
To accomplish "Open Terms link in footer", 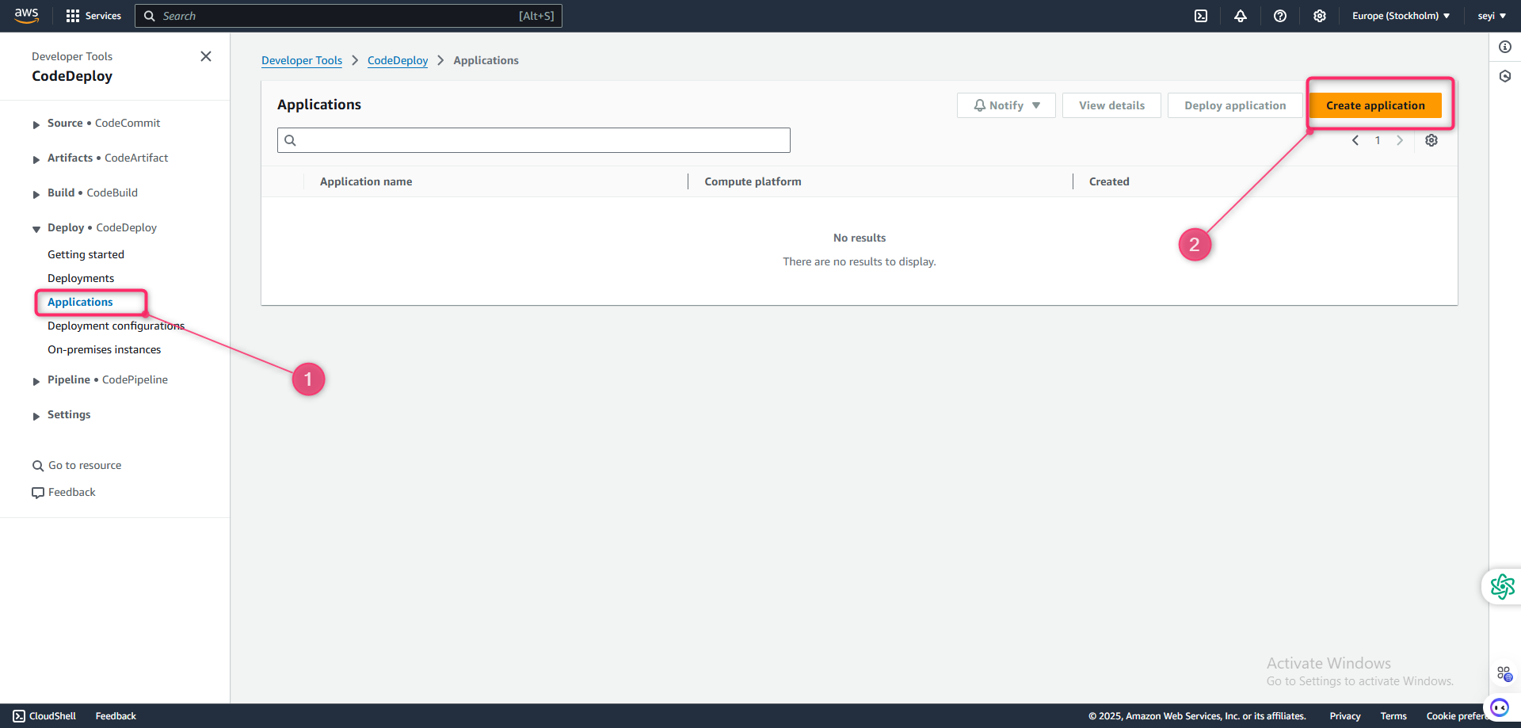I will [x=1393, y=716].
